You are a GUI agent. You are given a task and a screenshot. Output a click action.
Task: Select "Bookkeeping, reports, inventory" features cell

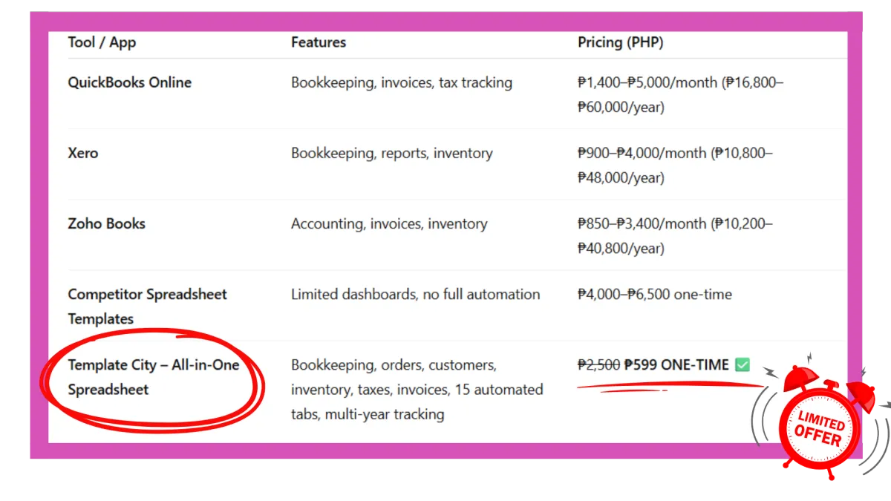pos(392,153)
